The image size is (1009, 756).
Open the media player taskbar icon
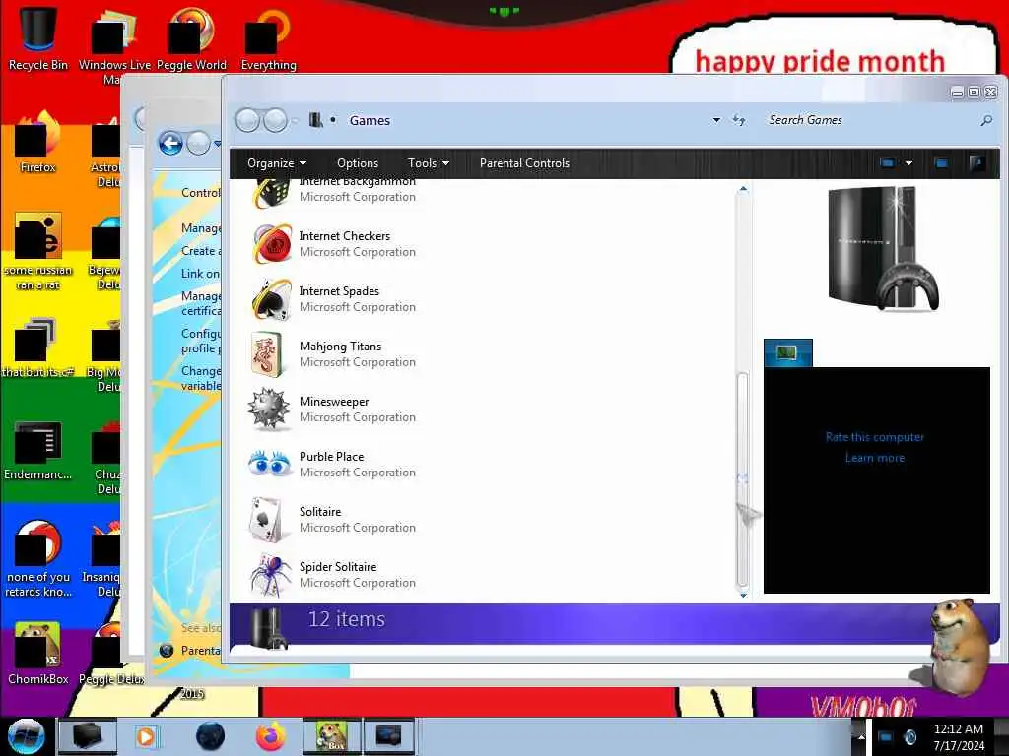point(146,736)
